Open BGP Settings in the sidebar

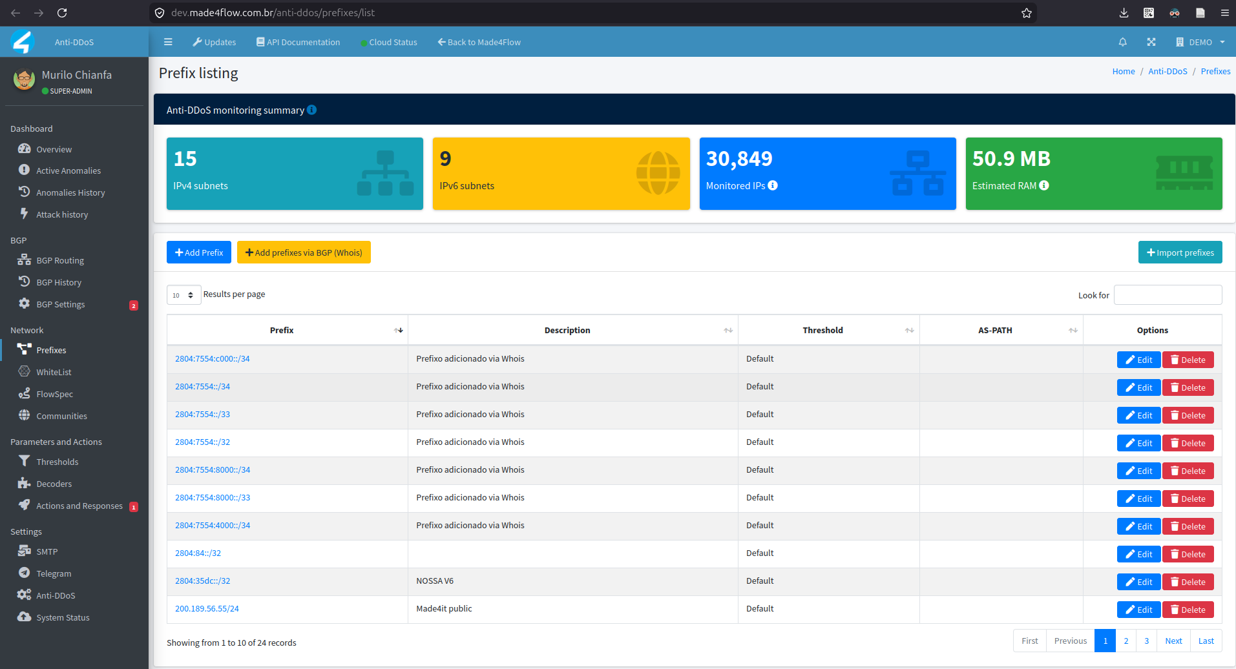pos(61,304)
